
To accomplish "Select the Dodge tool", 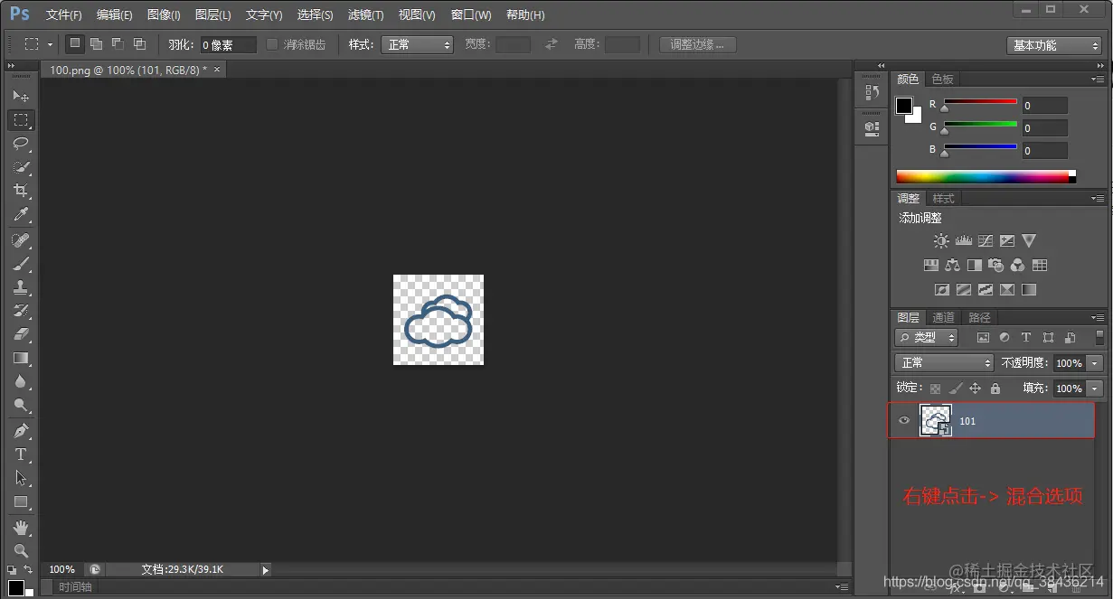I will [21, 405].
